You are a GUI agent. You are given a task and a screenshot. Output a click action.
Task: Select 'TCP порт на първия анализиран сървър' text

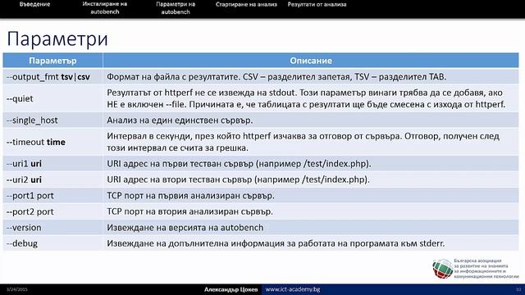(x=190, y=196)
